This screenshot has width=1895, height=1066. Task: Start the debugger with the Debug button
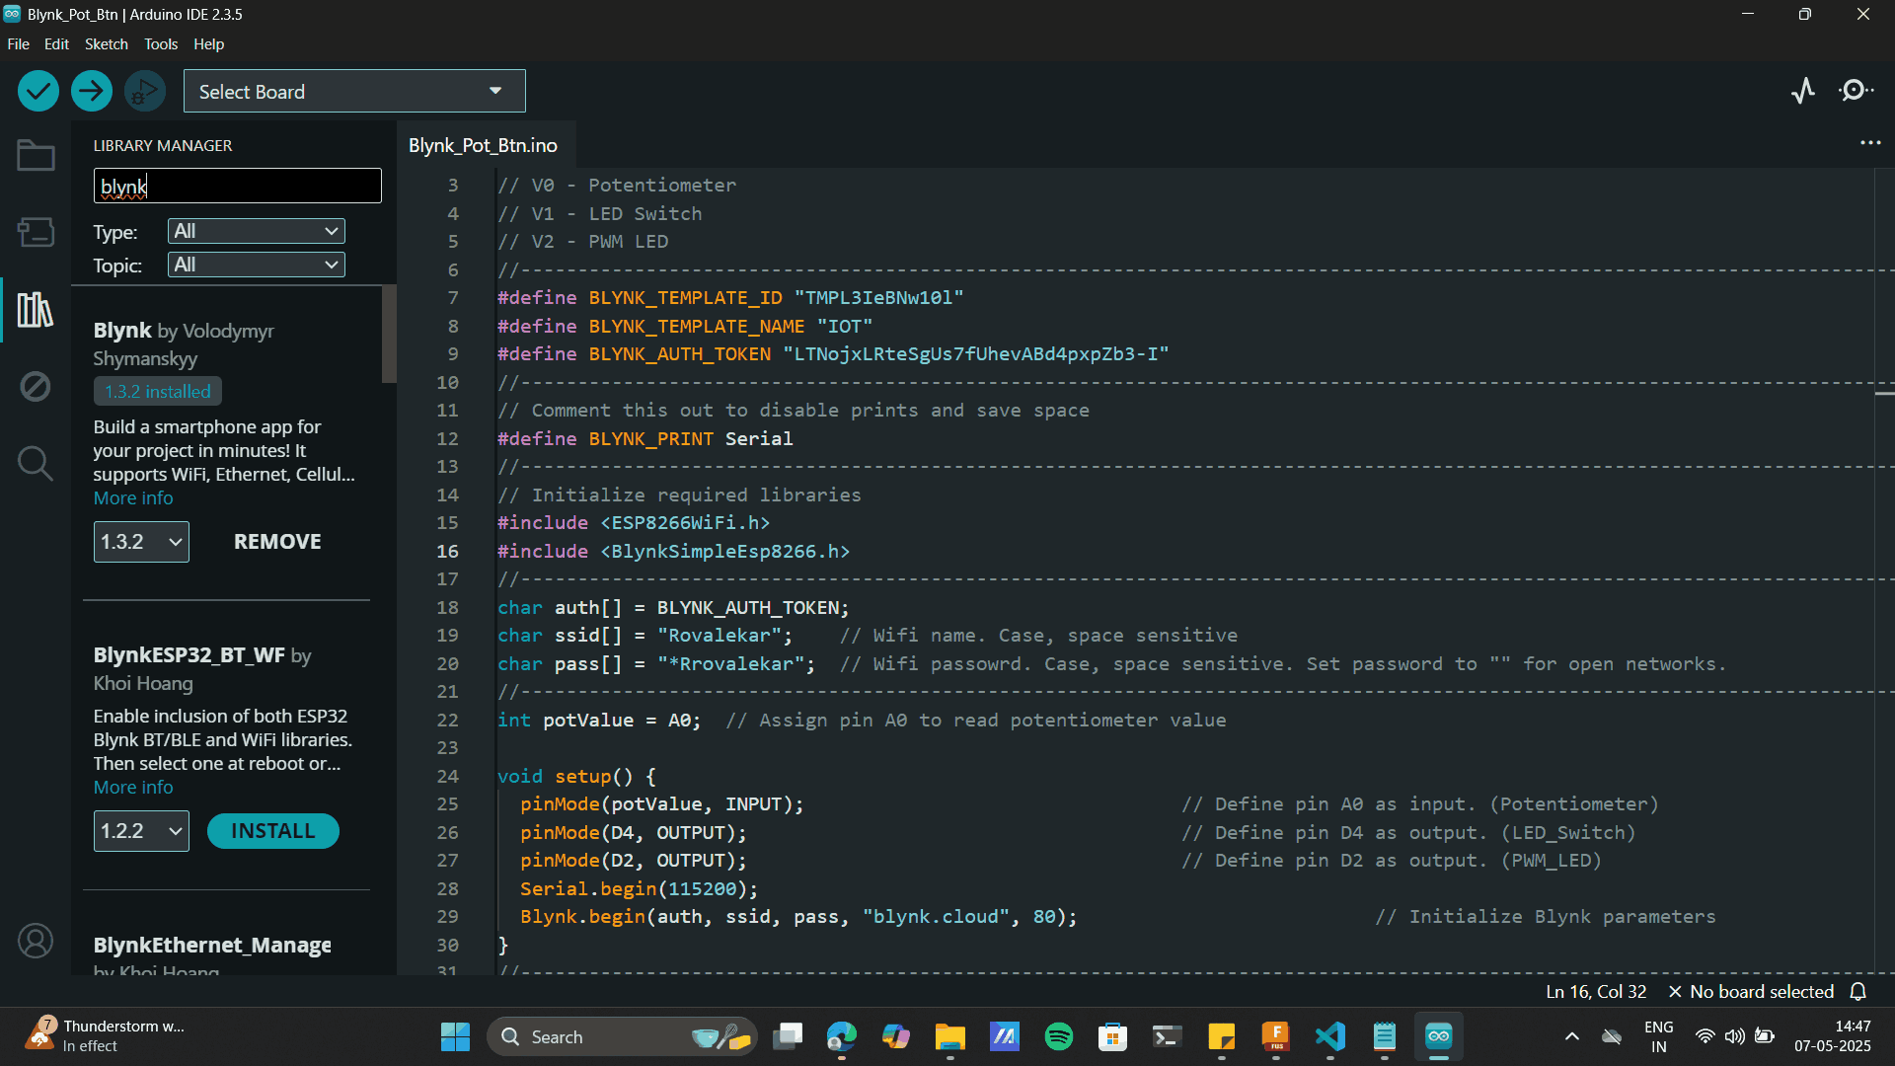[145, 92]
